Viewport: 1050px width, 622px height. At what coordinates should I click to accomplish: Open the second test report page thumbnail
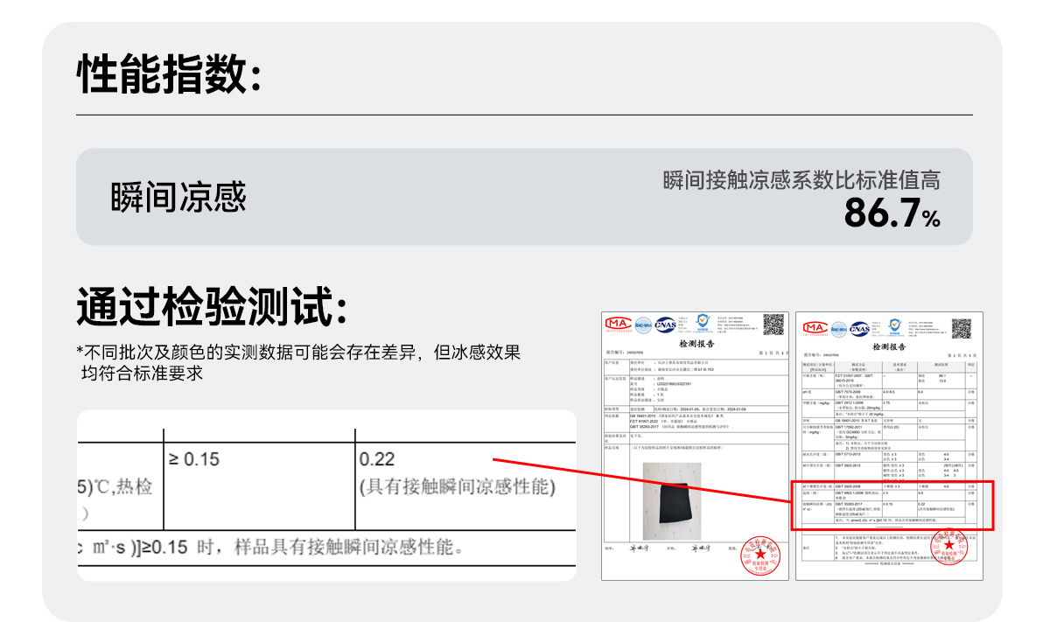(889, 445)
